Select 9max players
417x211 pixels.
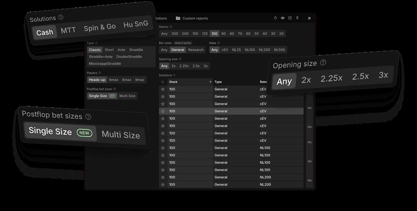click(x=139, y=79)
